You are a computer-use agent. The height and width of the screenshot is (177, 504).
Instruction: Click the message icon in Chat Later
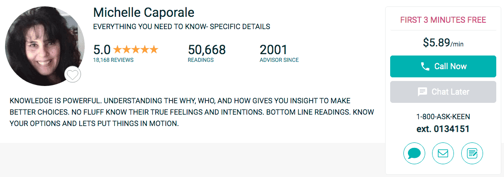(x=423, y=92)
